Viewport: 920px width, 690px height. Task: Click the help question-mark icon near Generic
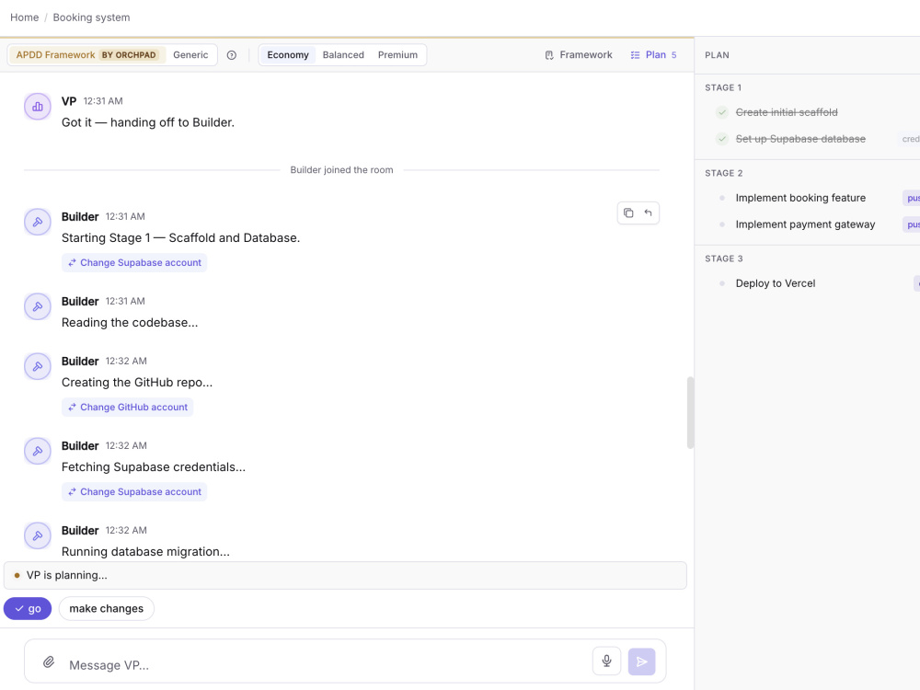[232, 55]
